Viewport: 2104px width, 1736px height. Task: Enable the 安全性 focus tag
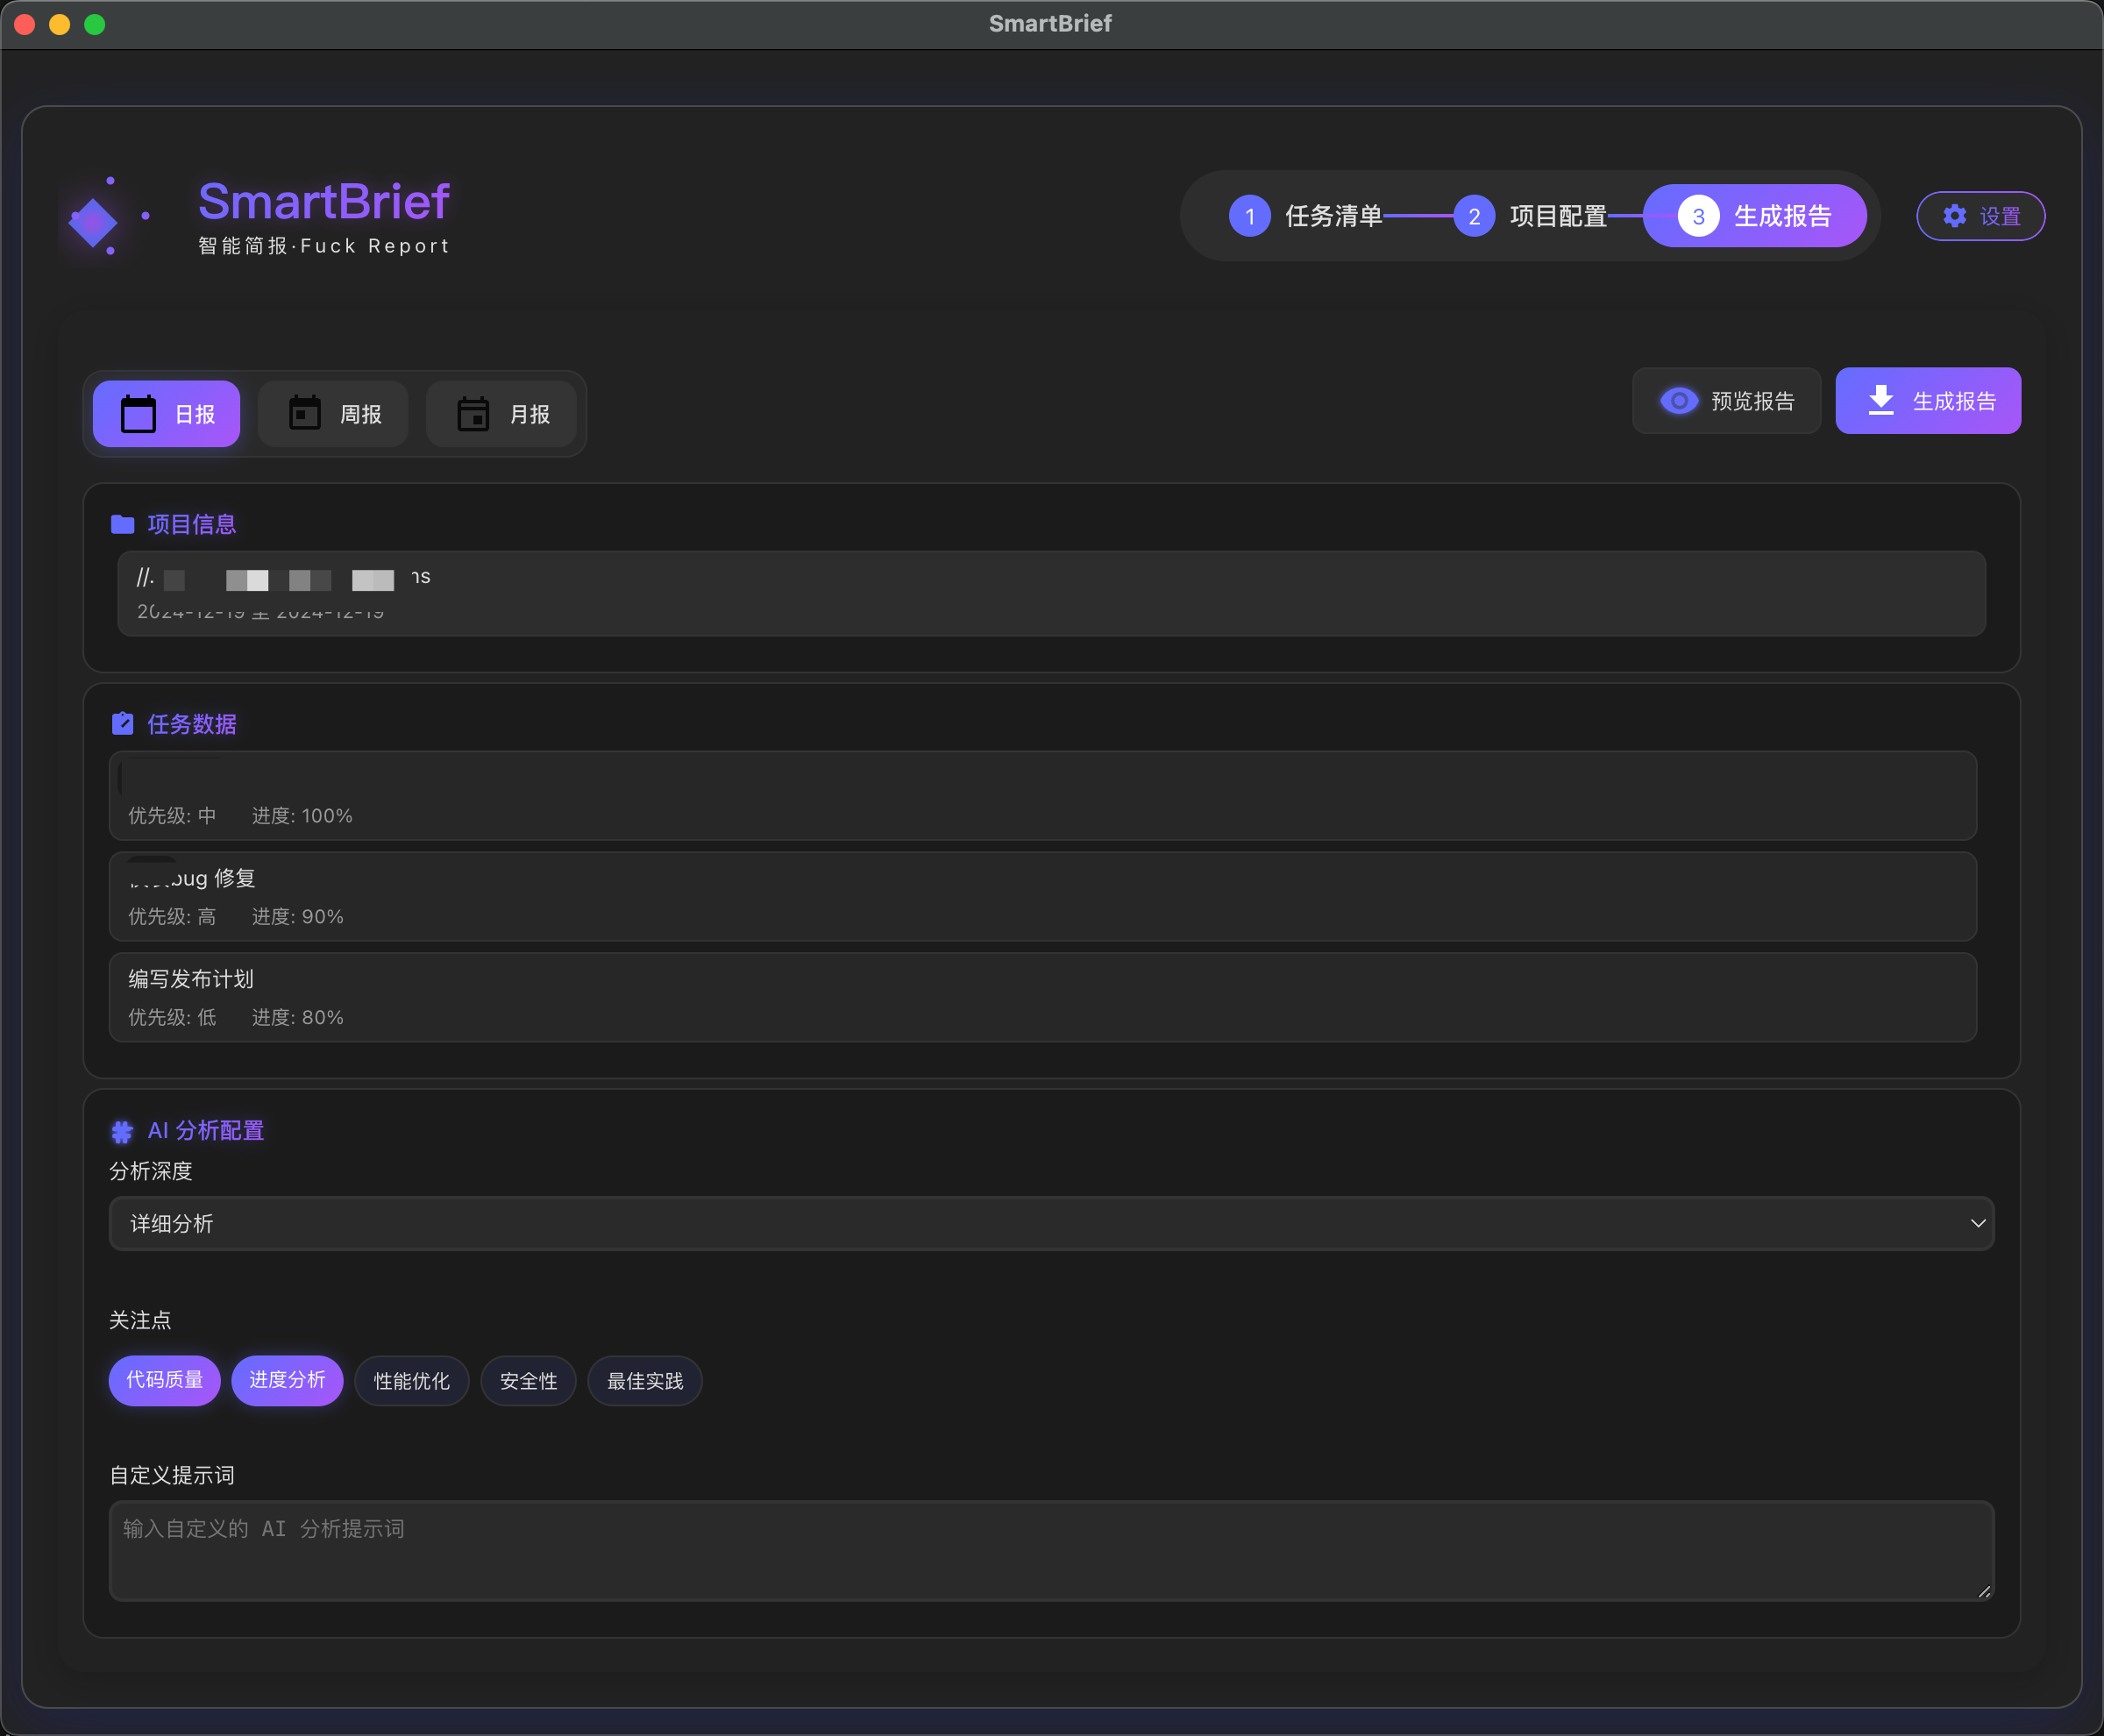point(528,1381)
